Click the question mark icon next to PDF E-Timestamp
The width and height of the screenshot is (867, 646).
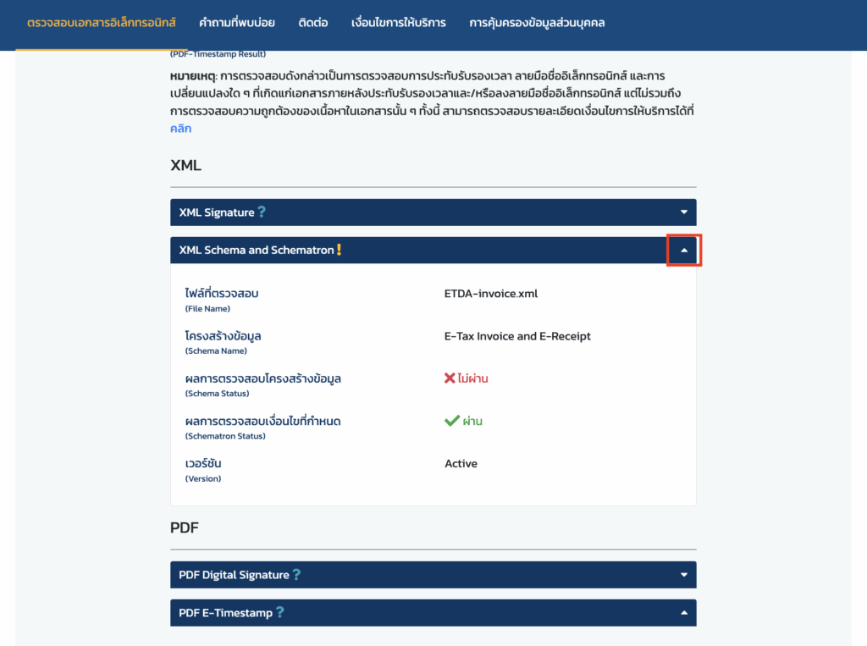(279, 612)
